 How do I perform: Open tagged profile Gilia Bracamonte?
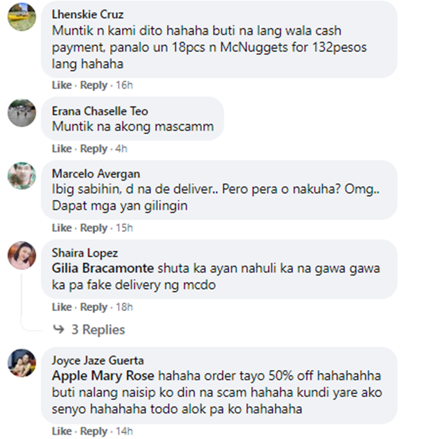[103, 268]
